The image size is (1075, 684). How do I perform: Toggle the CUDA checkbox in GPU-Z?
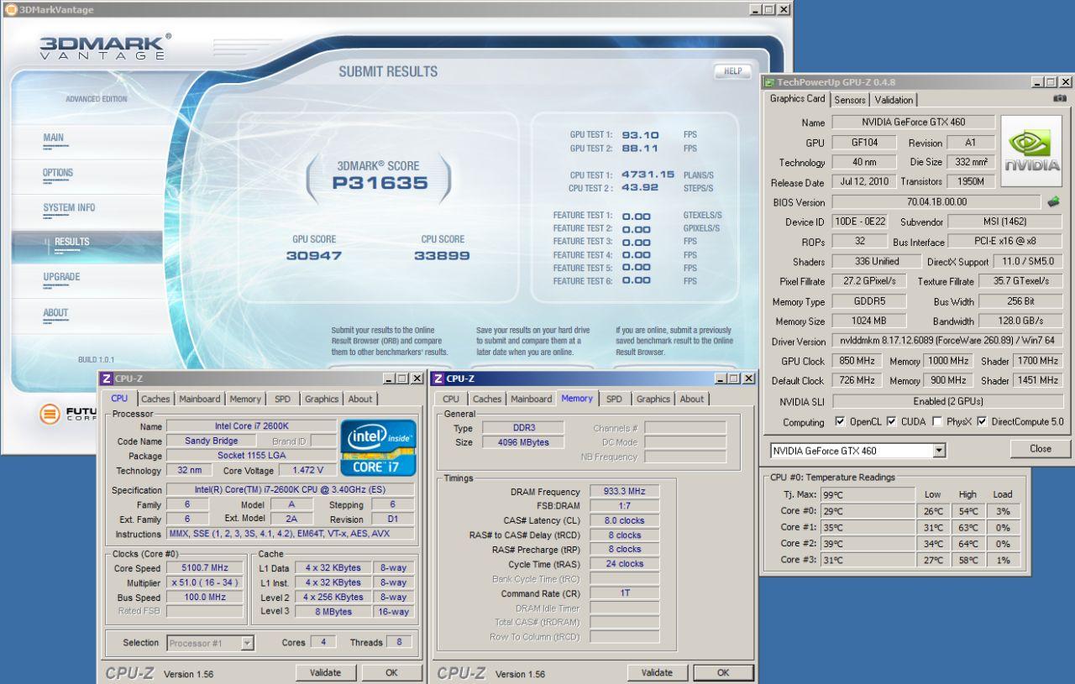891,421
